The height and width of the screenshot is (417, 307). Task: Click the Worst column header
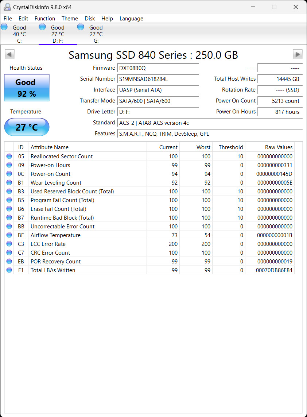[x=196, y=147]
